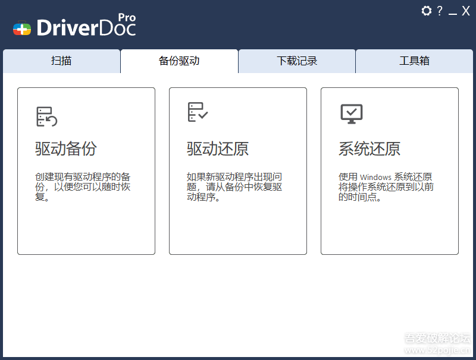Click the system restore monitor icon

352,114
